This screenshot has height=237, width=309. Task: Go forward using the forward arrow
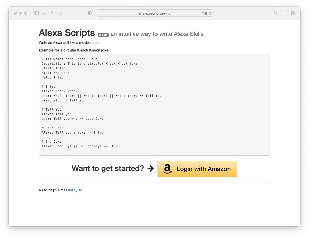click(61, 13)
